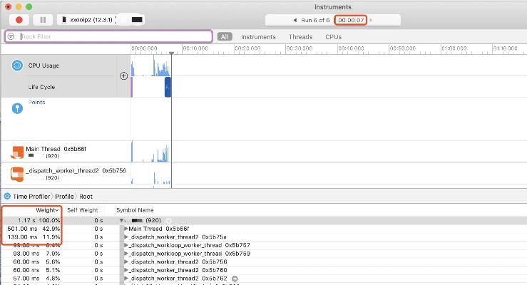Click the filter icon in Track Filter field
This screenshot has width=527, height=285.
11,36
